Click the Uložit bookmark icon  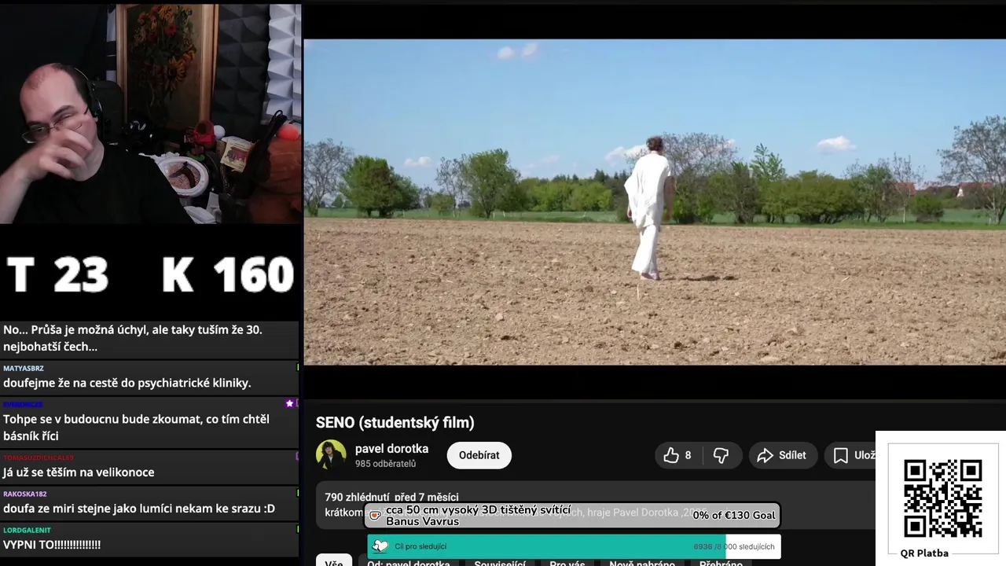tap(841, 455)
